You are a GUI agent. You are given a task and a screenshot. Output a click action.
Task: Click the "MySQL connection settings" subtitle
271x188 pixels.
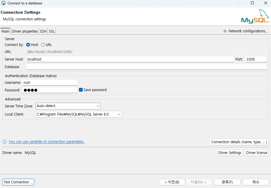(24, 19)
